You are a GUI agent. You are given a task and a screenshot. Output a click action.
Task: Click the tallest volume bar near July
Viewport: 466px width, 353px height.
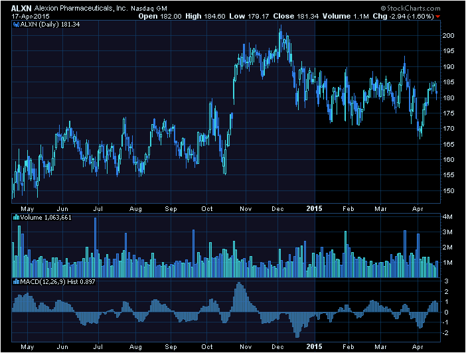(x=96, y=247)
